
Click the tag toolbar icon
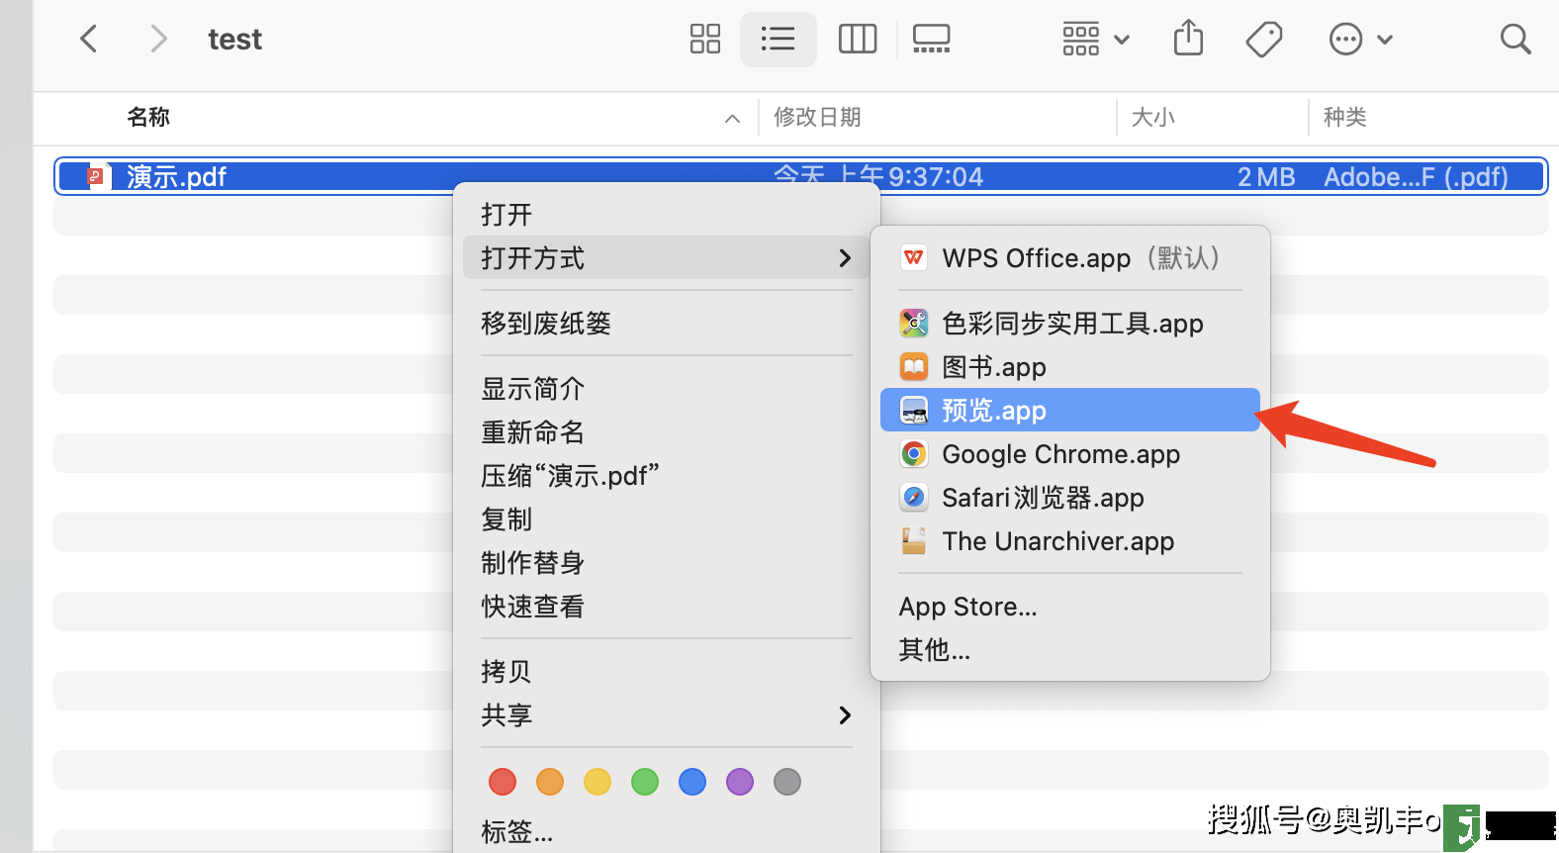[x=1264, y=39]
